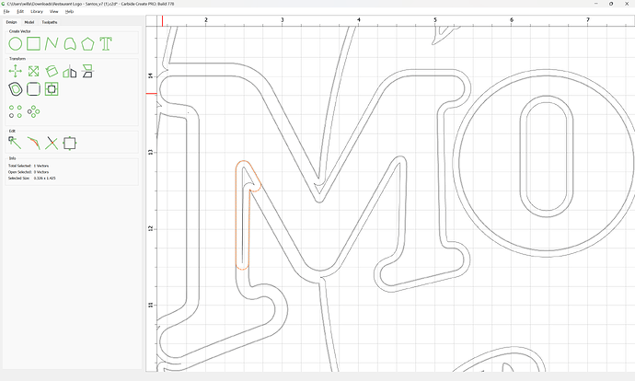Screen dimensions: 635x381
Task: Select the Polygon vector tool
Action: [x=87, y=44]
